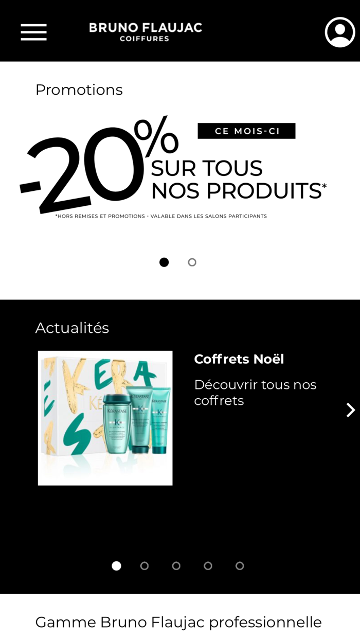This screenshot has width=360, height=640.
Task: Jump to the second Actualités carousel dot
Action: (x=145, y=566)
